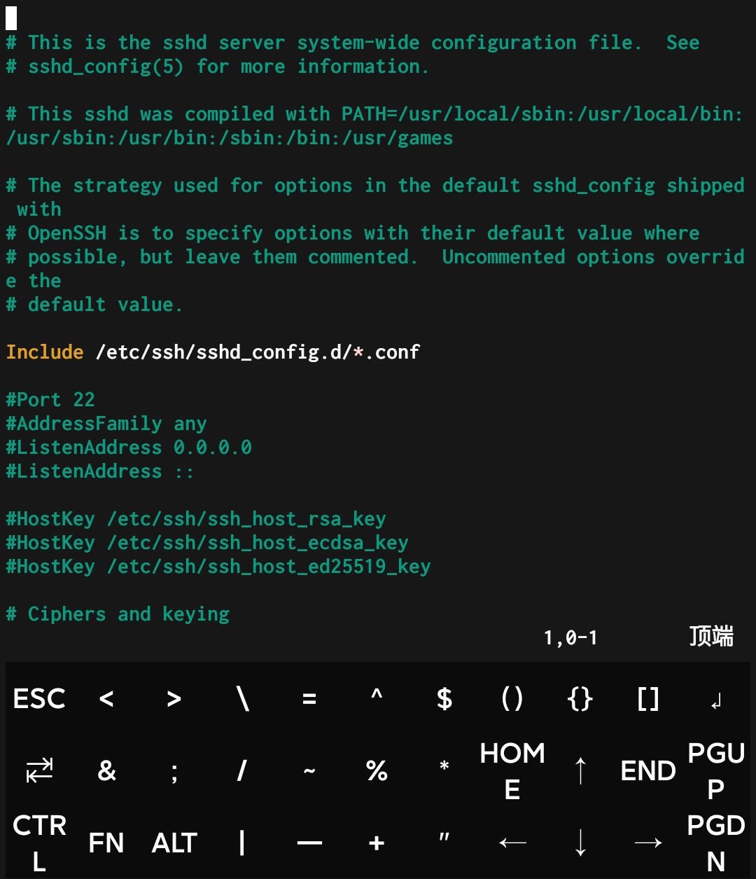Toggle the FN modifier key

coord(106,843)
